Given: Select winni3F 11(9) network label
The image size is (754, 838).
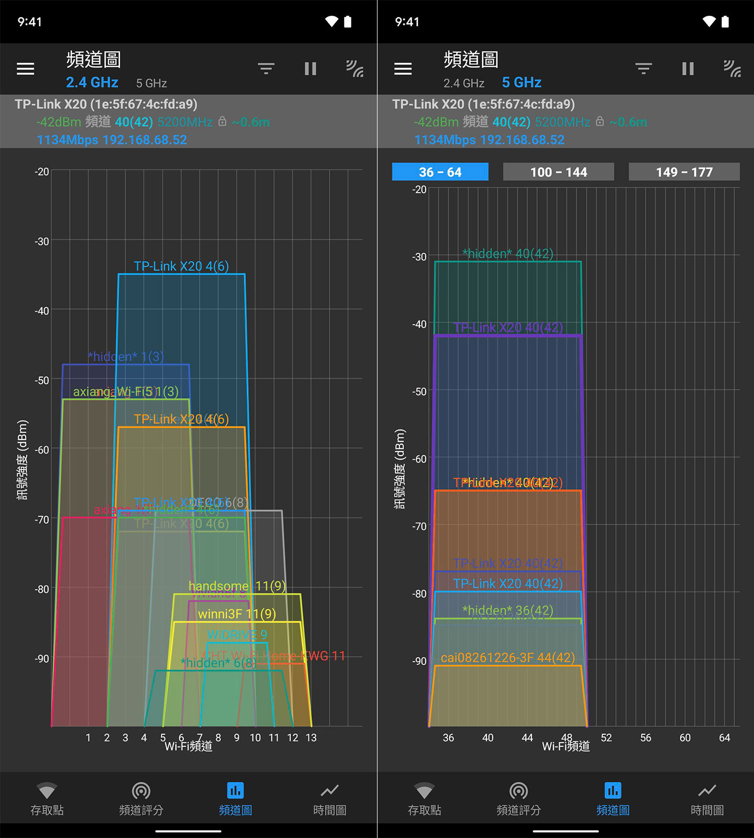Looking at the screenshot, I should pos(237,613).
